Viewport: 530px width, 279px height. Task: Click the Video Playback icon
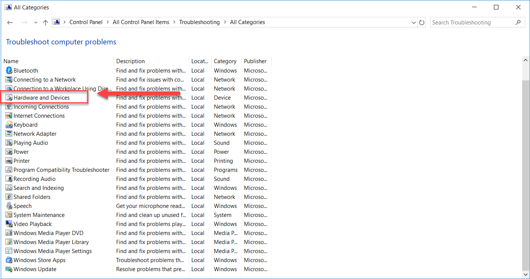click(9, 224)
